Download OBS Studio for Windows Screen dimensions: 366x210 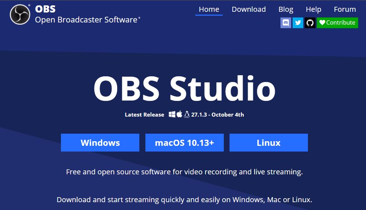click(x=100, y=143)
